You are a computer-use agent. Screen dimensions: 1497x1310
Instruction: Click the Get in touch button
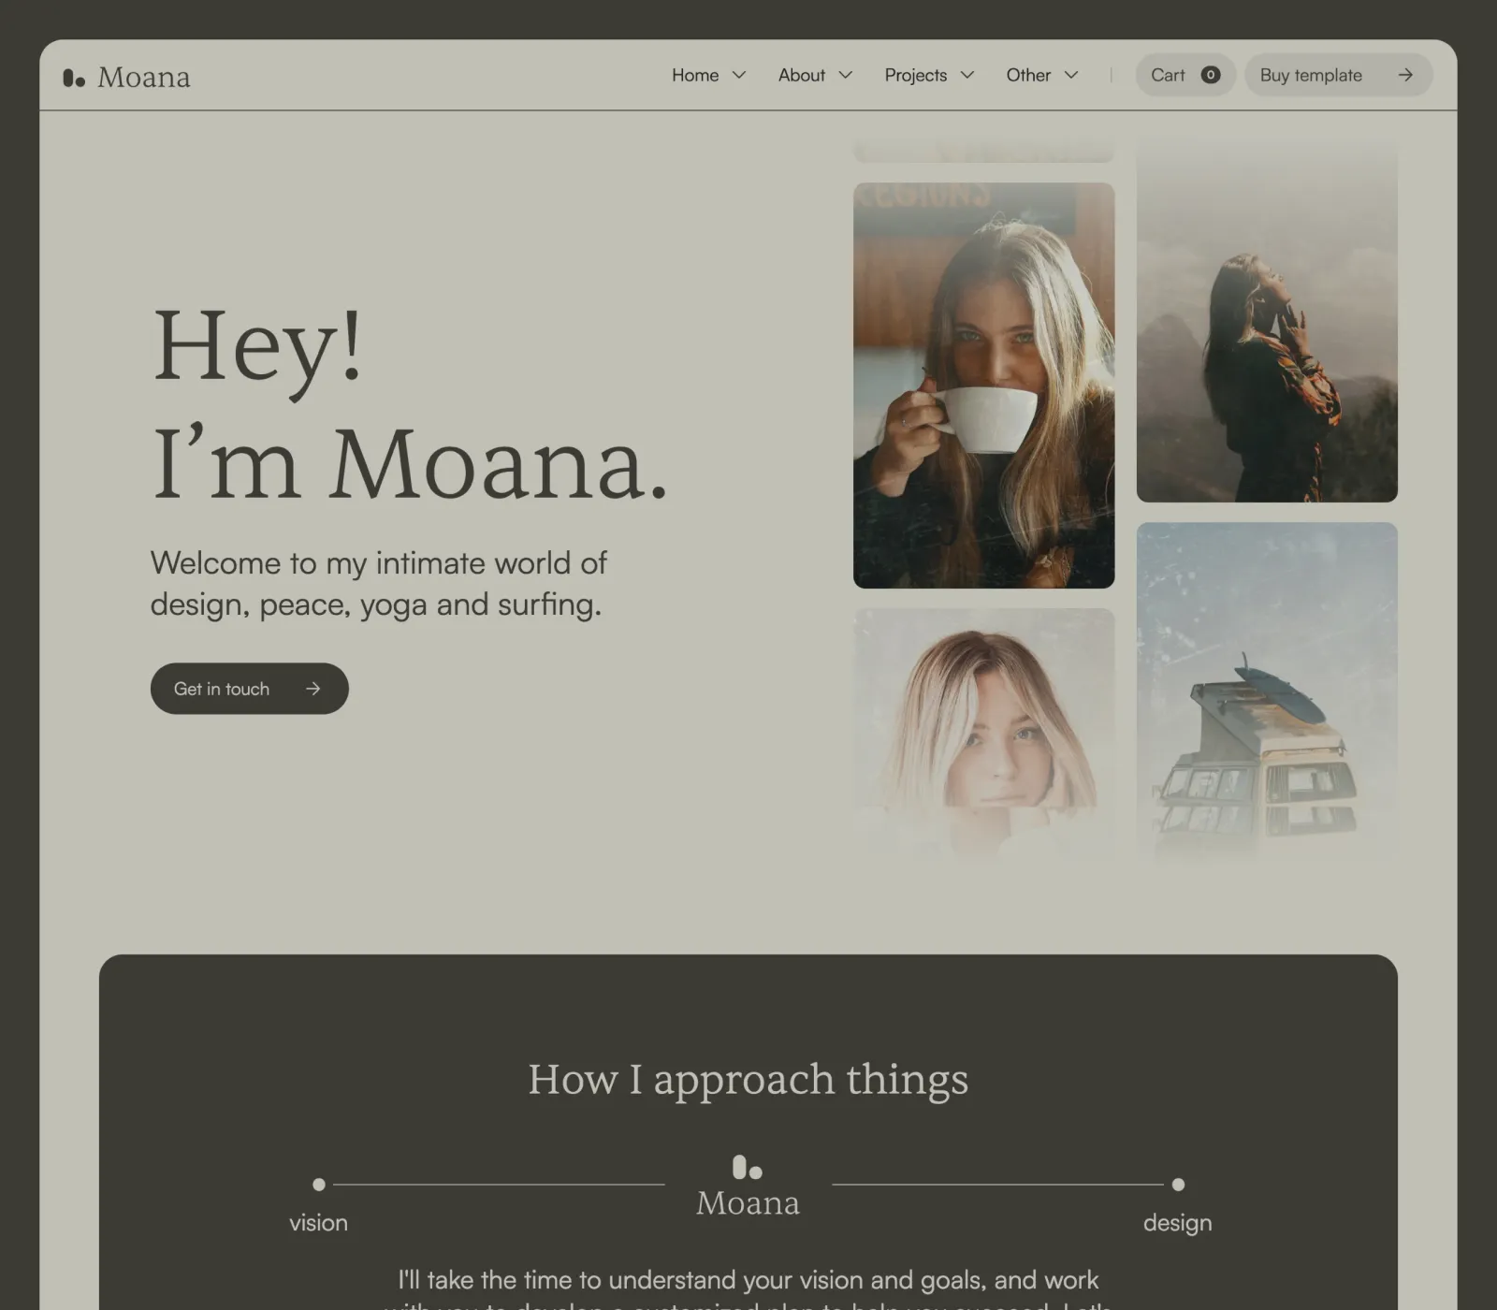[250, 689]
